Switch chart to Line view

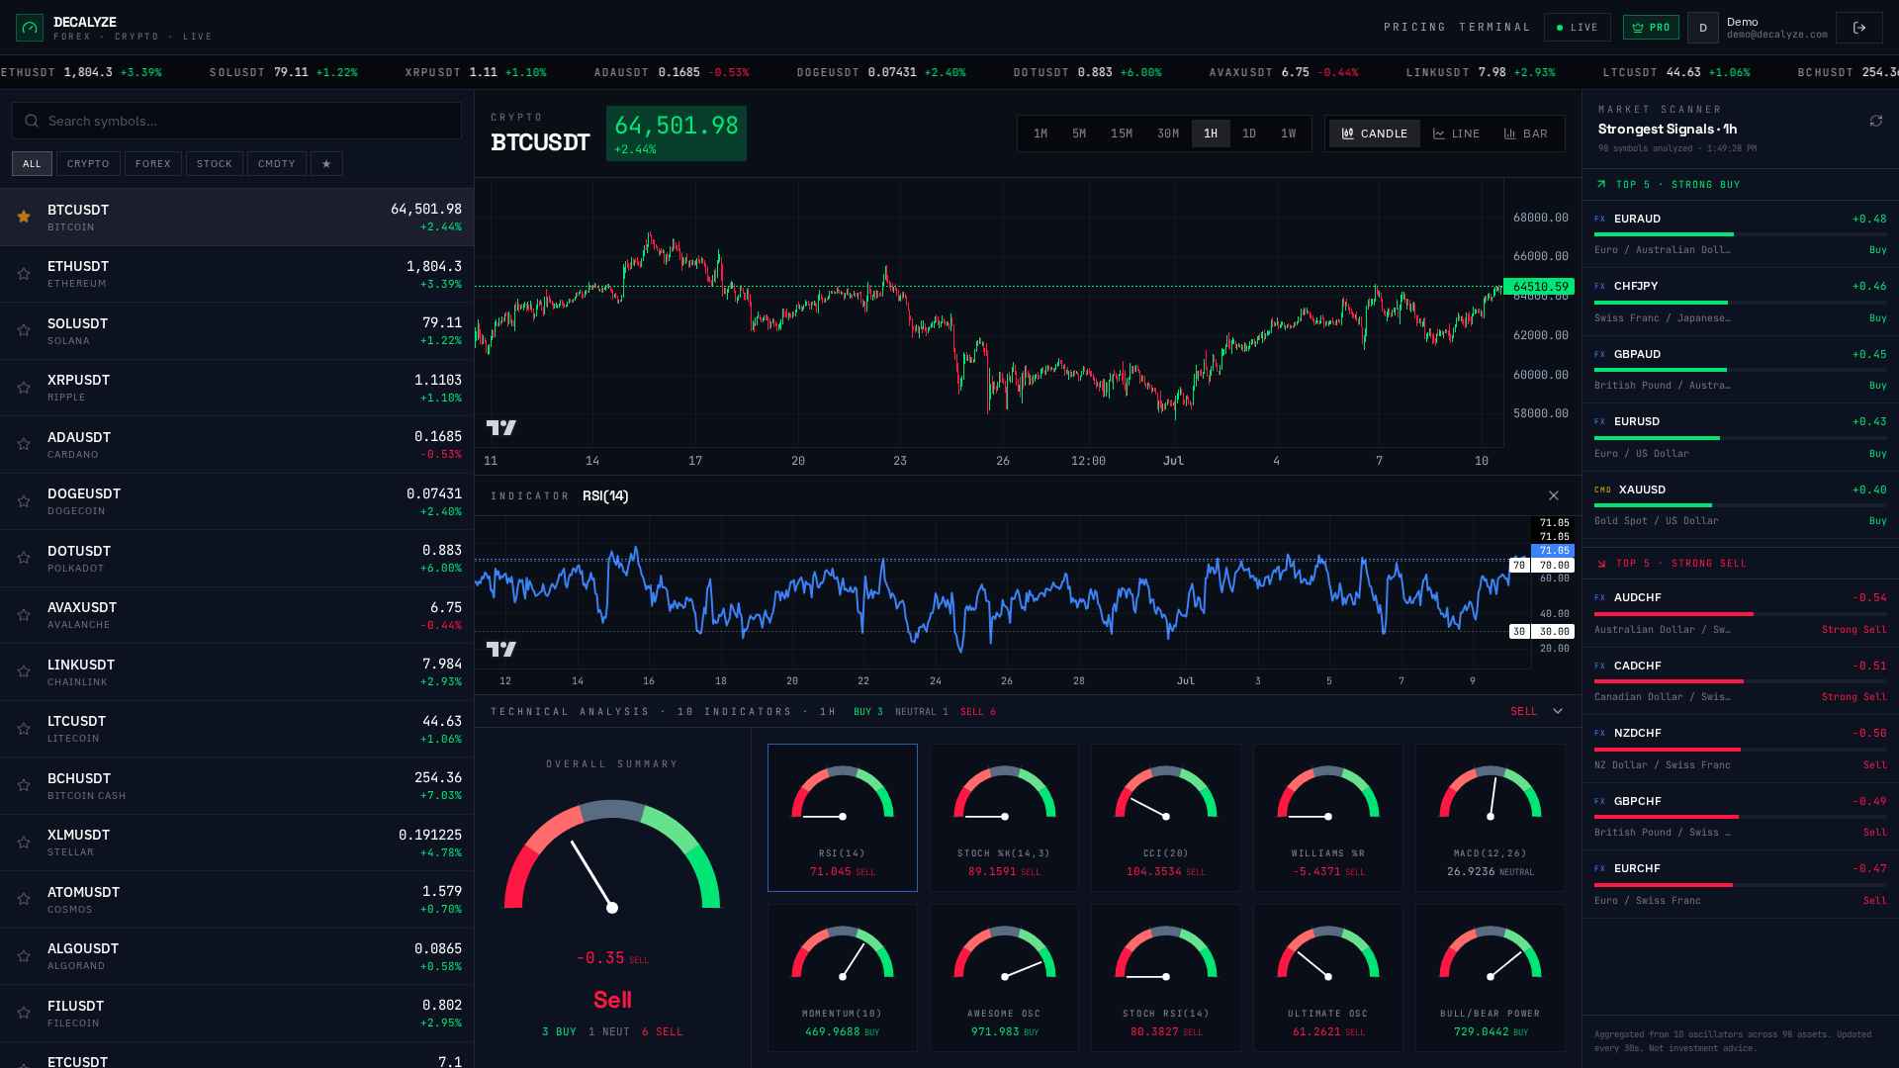pyautogui.click(x=1456, y=133)
